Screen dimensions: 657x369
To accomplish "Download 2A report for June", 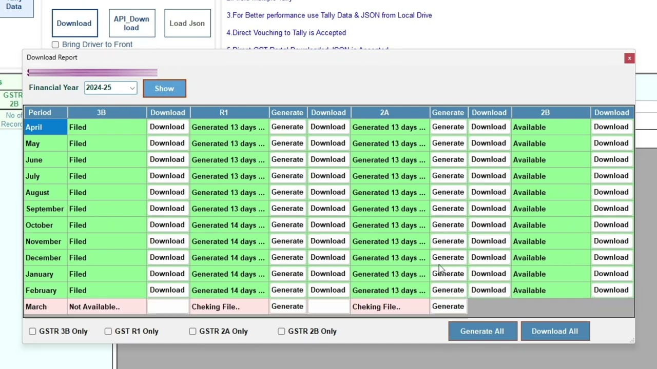I will point(489,159).
